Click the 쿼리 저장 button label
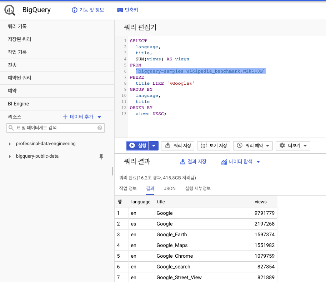 pyautogui.click(x=182, y=145)
